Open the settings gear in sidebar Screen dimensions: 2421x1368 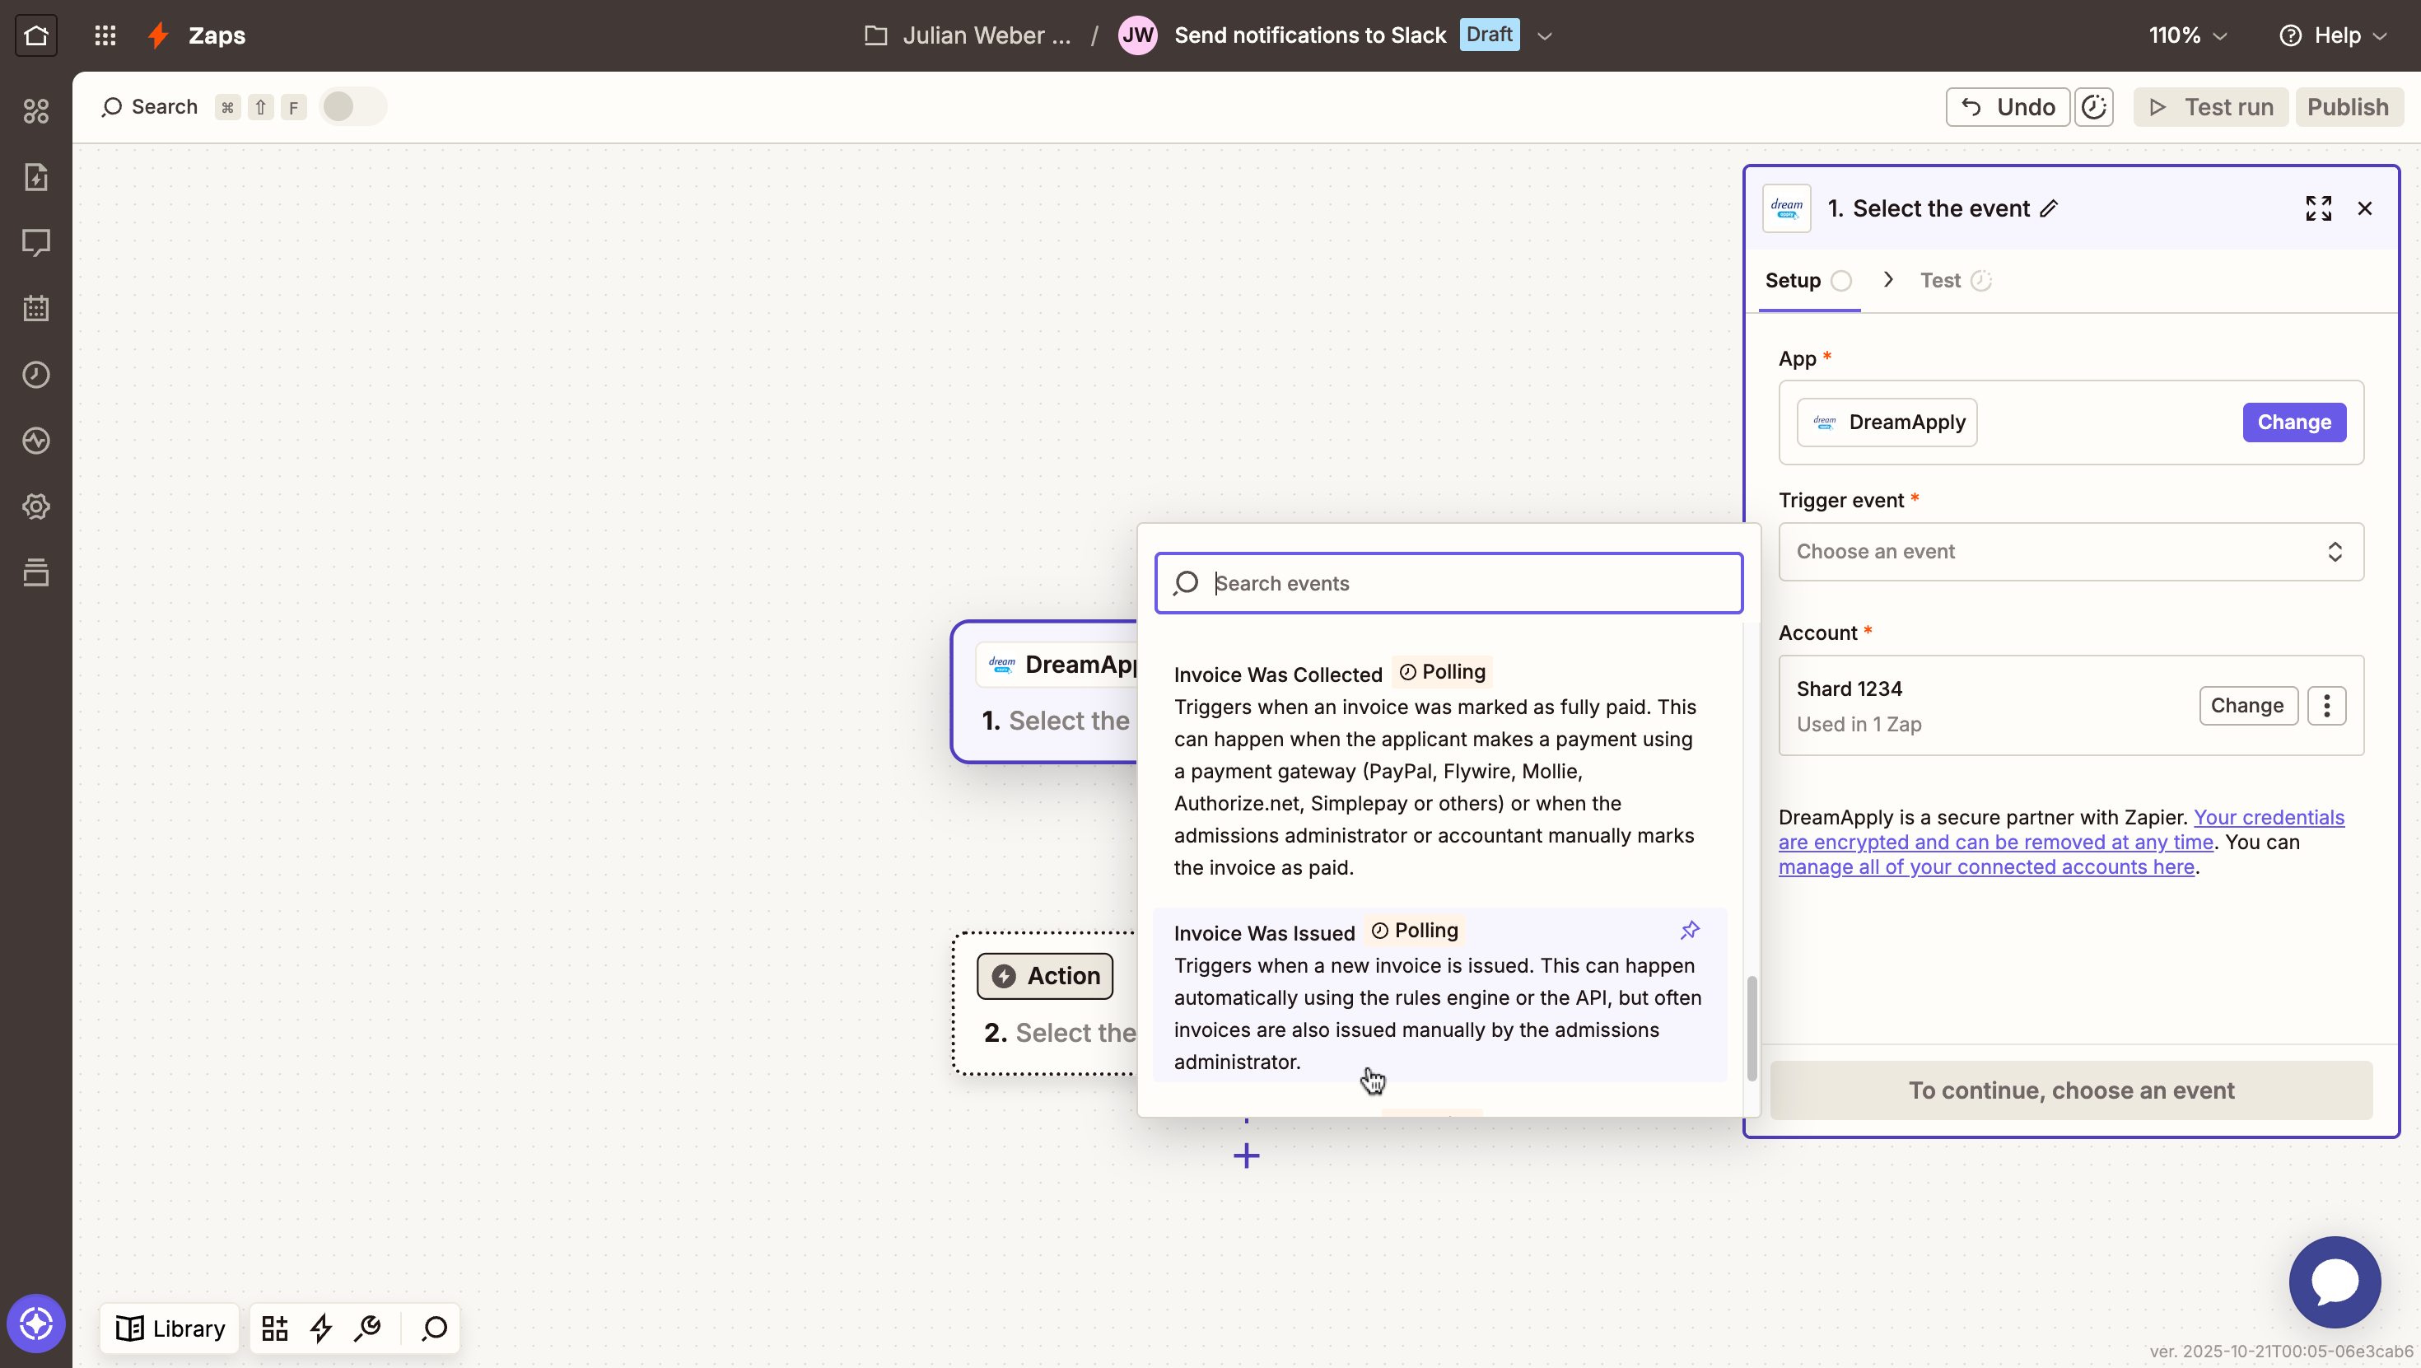coord(35,506)
